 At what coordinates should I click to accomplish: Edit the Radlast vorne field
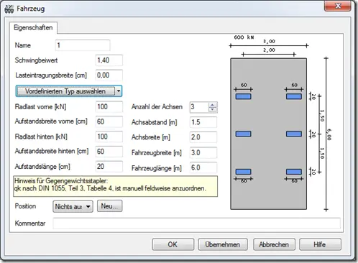tap(109, 107)
